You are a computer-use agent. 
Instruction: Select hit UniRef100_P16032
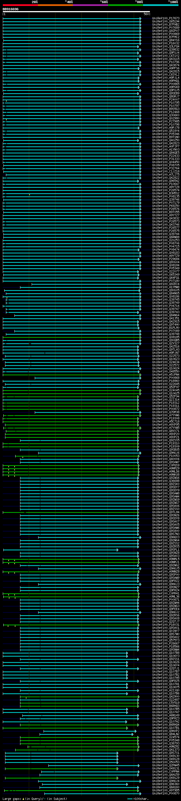click(x=166, y=43)
